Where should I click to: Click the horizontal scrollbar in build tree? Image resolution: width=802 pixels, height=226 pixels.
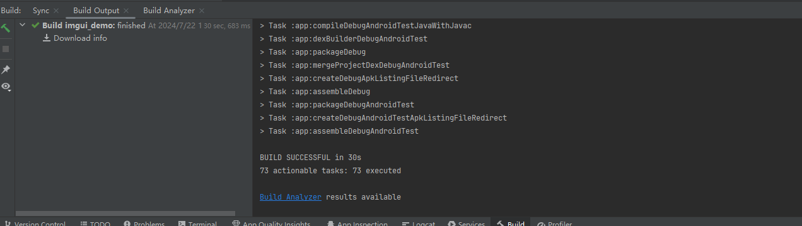[125, 213]
